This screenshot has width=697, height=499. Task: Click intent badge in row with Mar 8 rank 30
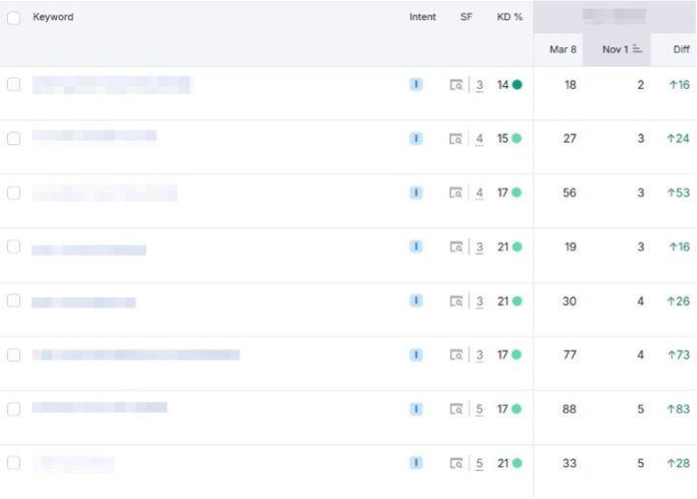pos(416,301)
